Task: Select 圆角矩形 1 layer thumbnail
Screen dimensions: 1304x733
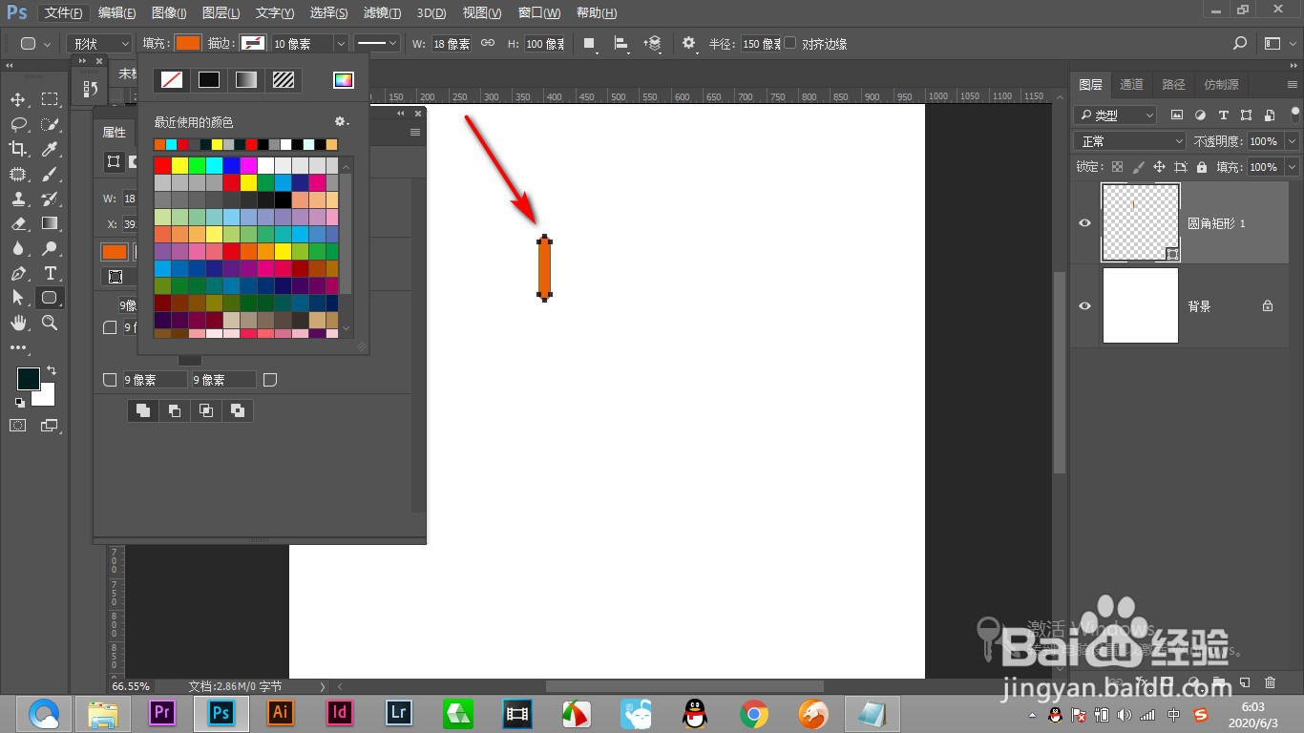Action: coord(1141,222)
